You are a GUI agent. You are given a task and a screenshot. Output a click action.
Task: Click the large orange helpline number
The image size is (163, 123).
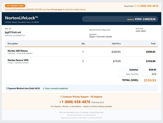[75, 102]
